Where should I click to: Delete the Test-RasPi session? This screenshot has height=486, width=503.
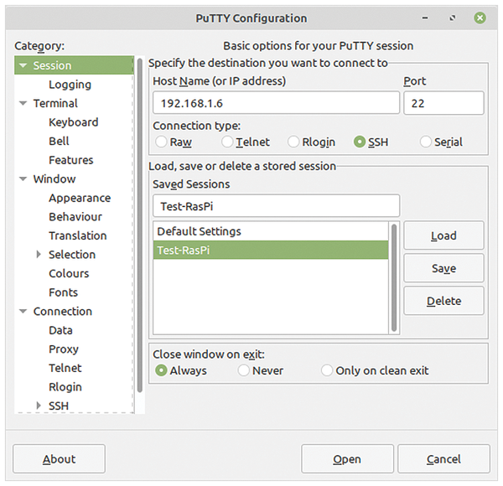click(443, 301)
